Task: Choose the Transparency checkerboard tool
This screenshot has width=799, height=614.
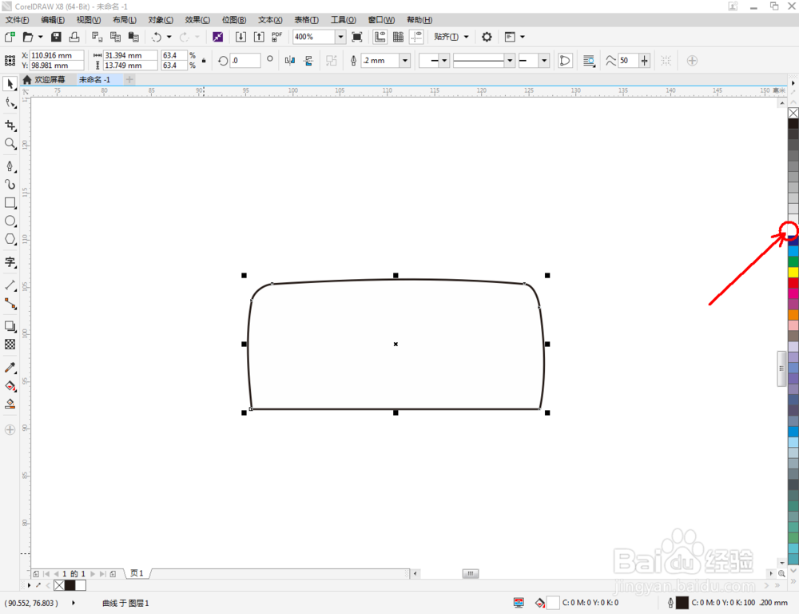Action: [x=10, y=345]
